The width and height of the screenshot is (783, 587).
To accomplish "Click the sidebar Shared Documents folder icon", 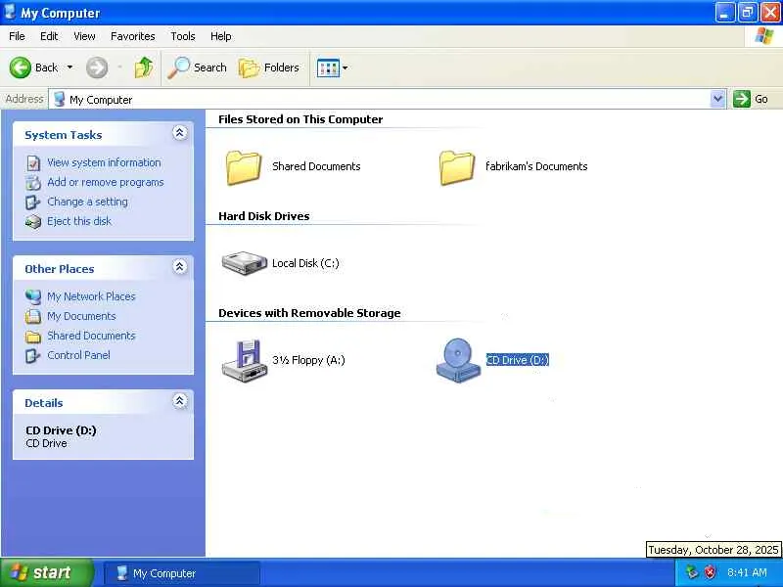I will point(33,337).
